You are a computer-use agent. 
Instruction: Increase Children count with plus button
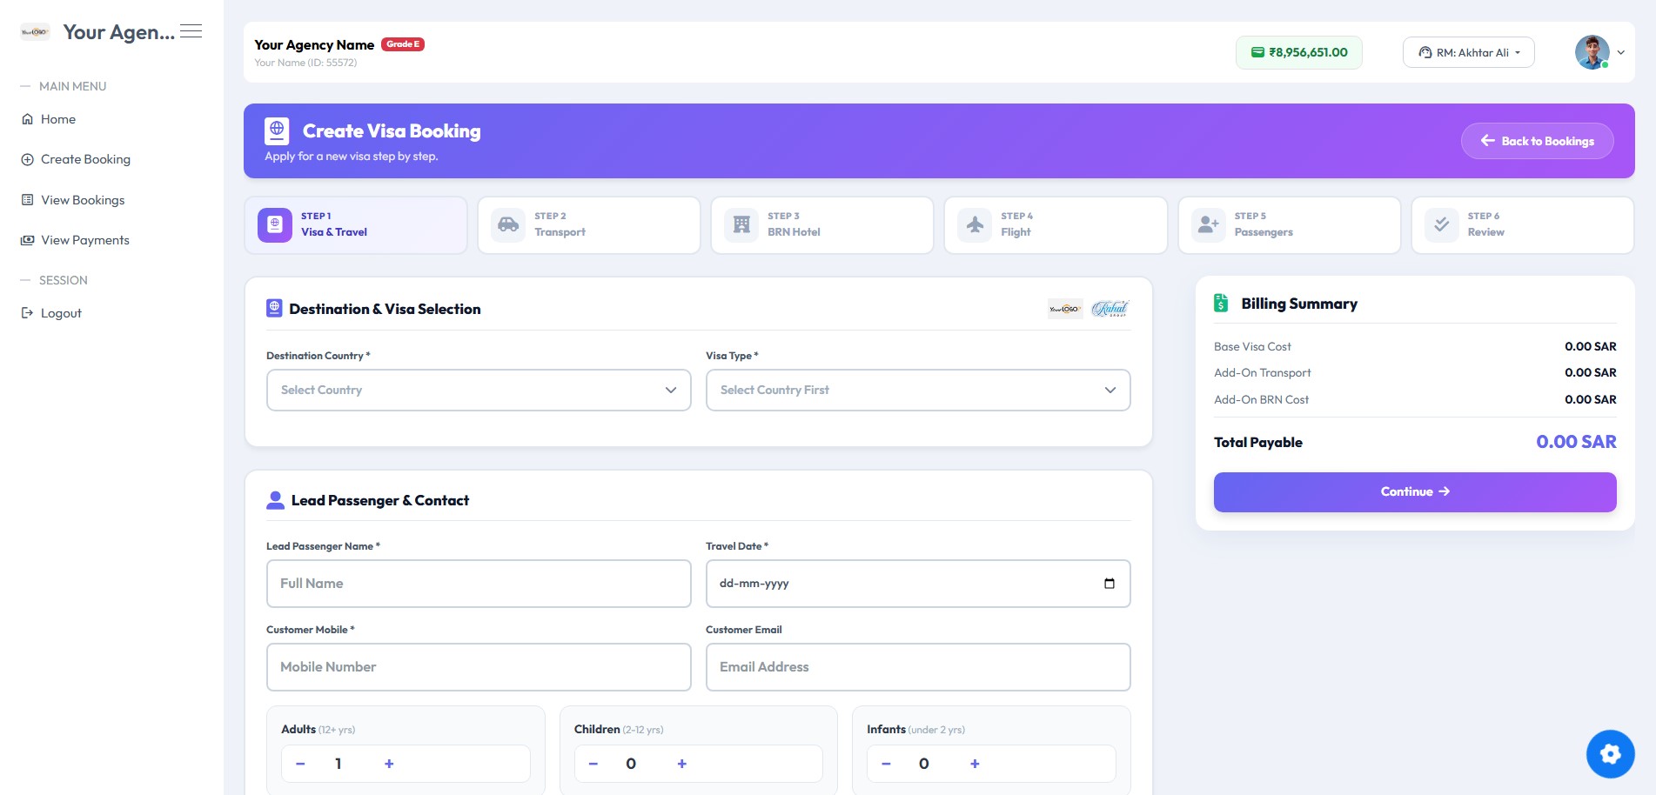(x=681, y=764)
